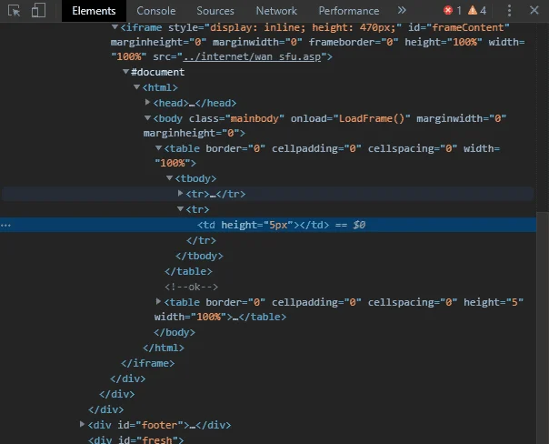Show more tabs with the double chevron

pos(402,10)
